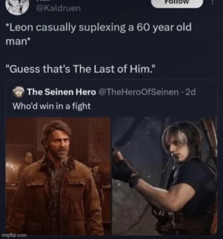This screenshot has height=239, width=223.
Task: Click the display name The Seinen Hero
Action: 62,92
